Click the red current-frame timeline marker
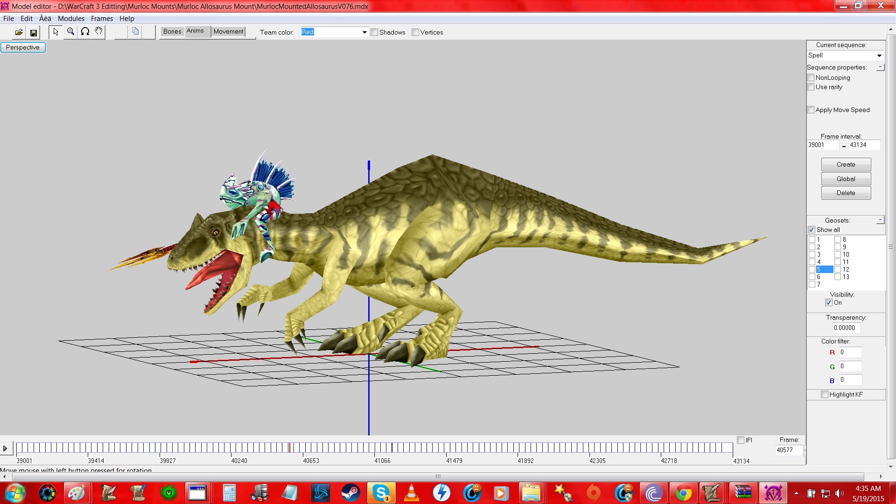This screenshot has width=896, height=504. [x=289, y=448]
